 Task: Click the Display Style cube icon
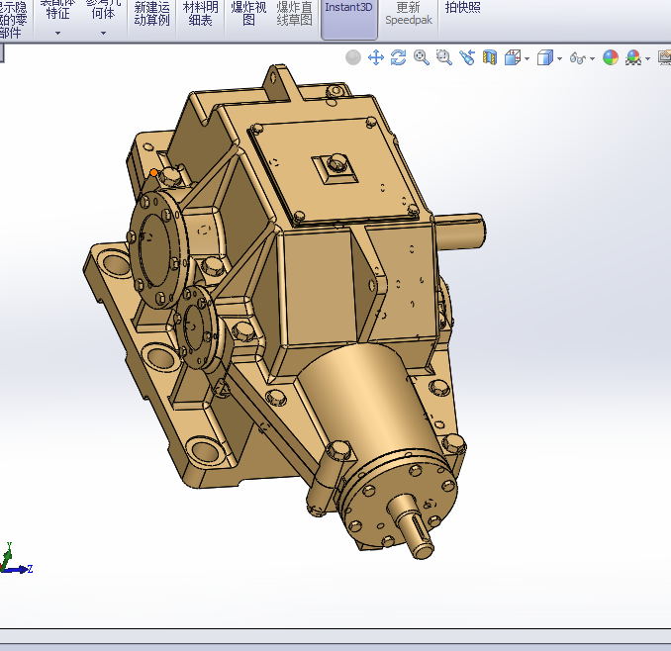(545, 57)
